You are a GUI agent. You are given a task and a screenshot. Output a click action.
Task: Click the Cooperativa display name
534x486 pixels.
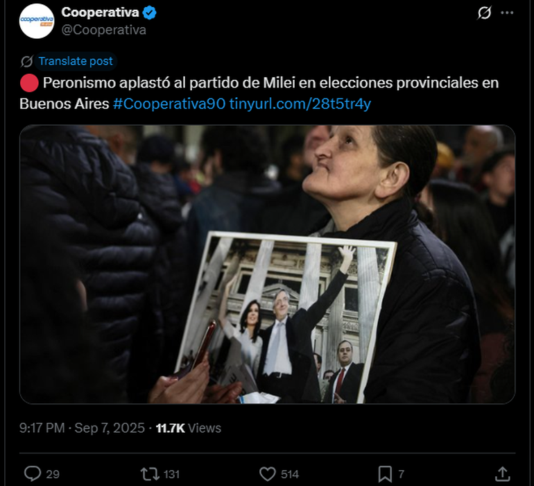point(100,12)
